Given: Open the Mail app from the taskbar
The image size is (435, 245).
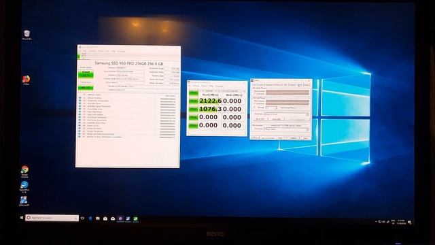Looking at the screenshot, I should tap(113, 218).
